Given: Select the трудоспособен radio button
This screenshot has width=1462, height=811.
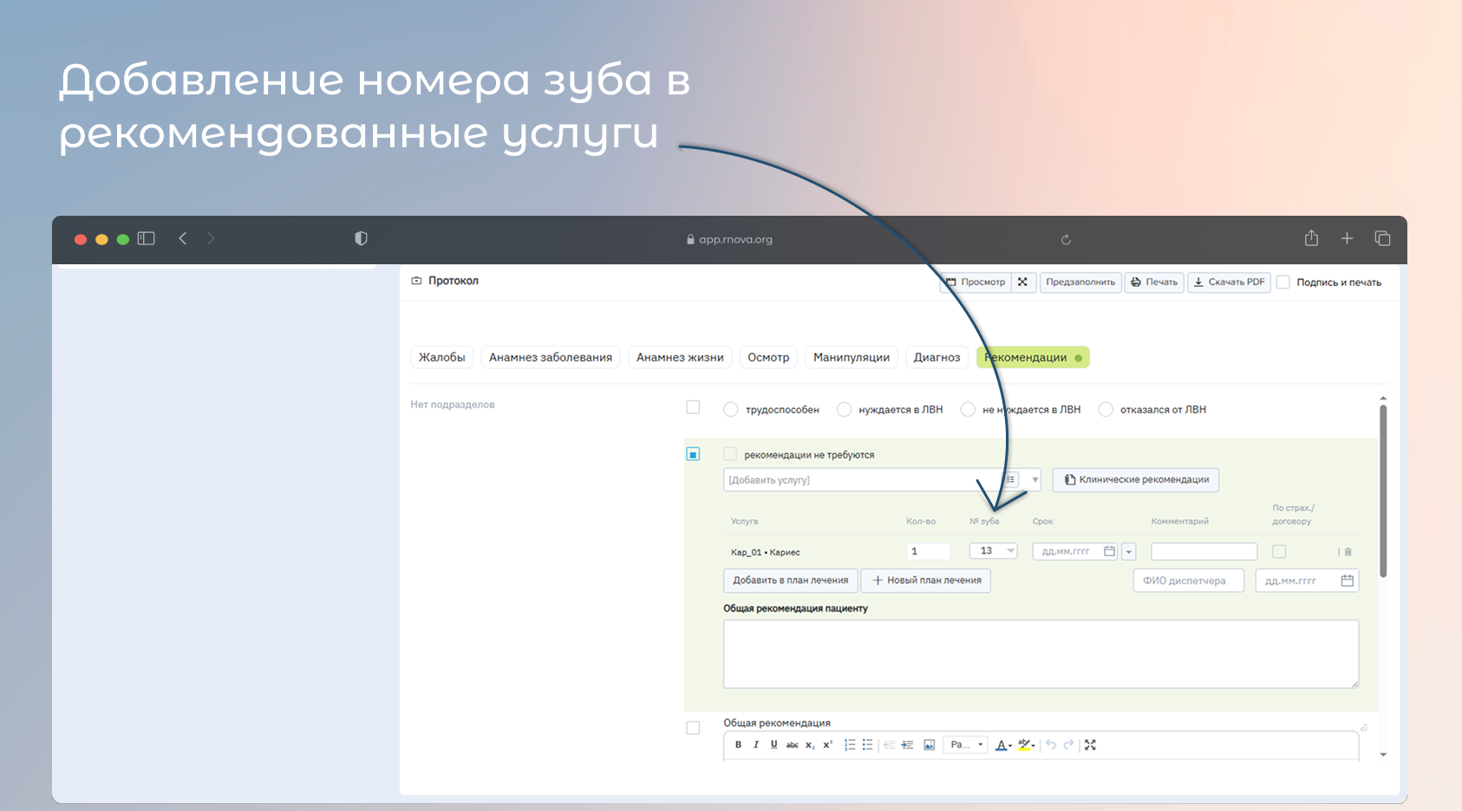Looking at the screenshot, I should click(x=731, y=410).
